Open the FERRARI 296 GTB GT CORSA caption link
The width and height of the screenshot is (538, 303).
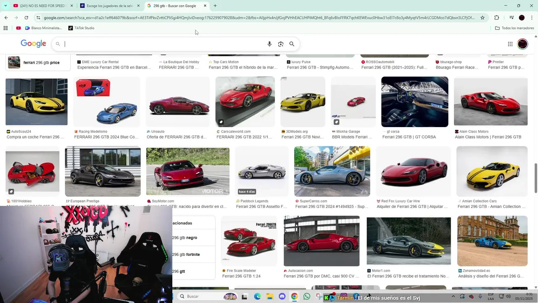point(409,137)
